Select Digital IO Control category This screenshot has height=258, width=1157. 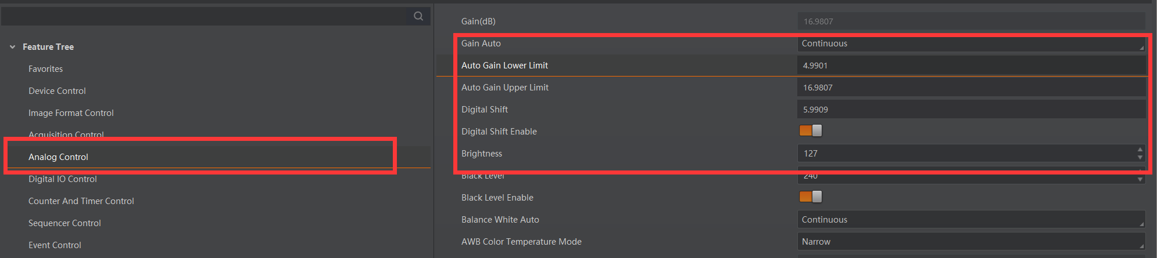63,179
